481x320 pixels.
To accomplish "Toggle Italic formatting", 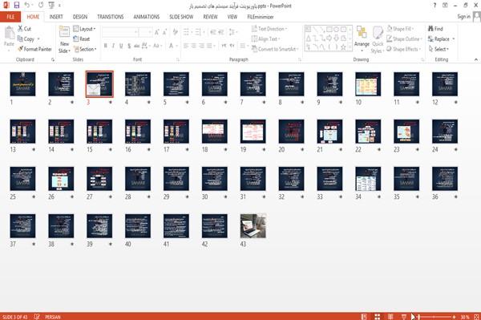I will coord(113,46).
